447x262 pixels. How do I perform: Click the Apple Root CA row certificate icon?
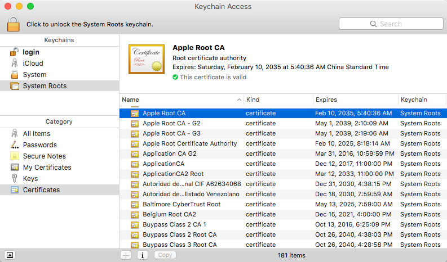(x=135, y=113)
